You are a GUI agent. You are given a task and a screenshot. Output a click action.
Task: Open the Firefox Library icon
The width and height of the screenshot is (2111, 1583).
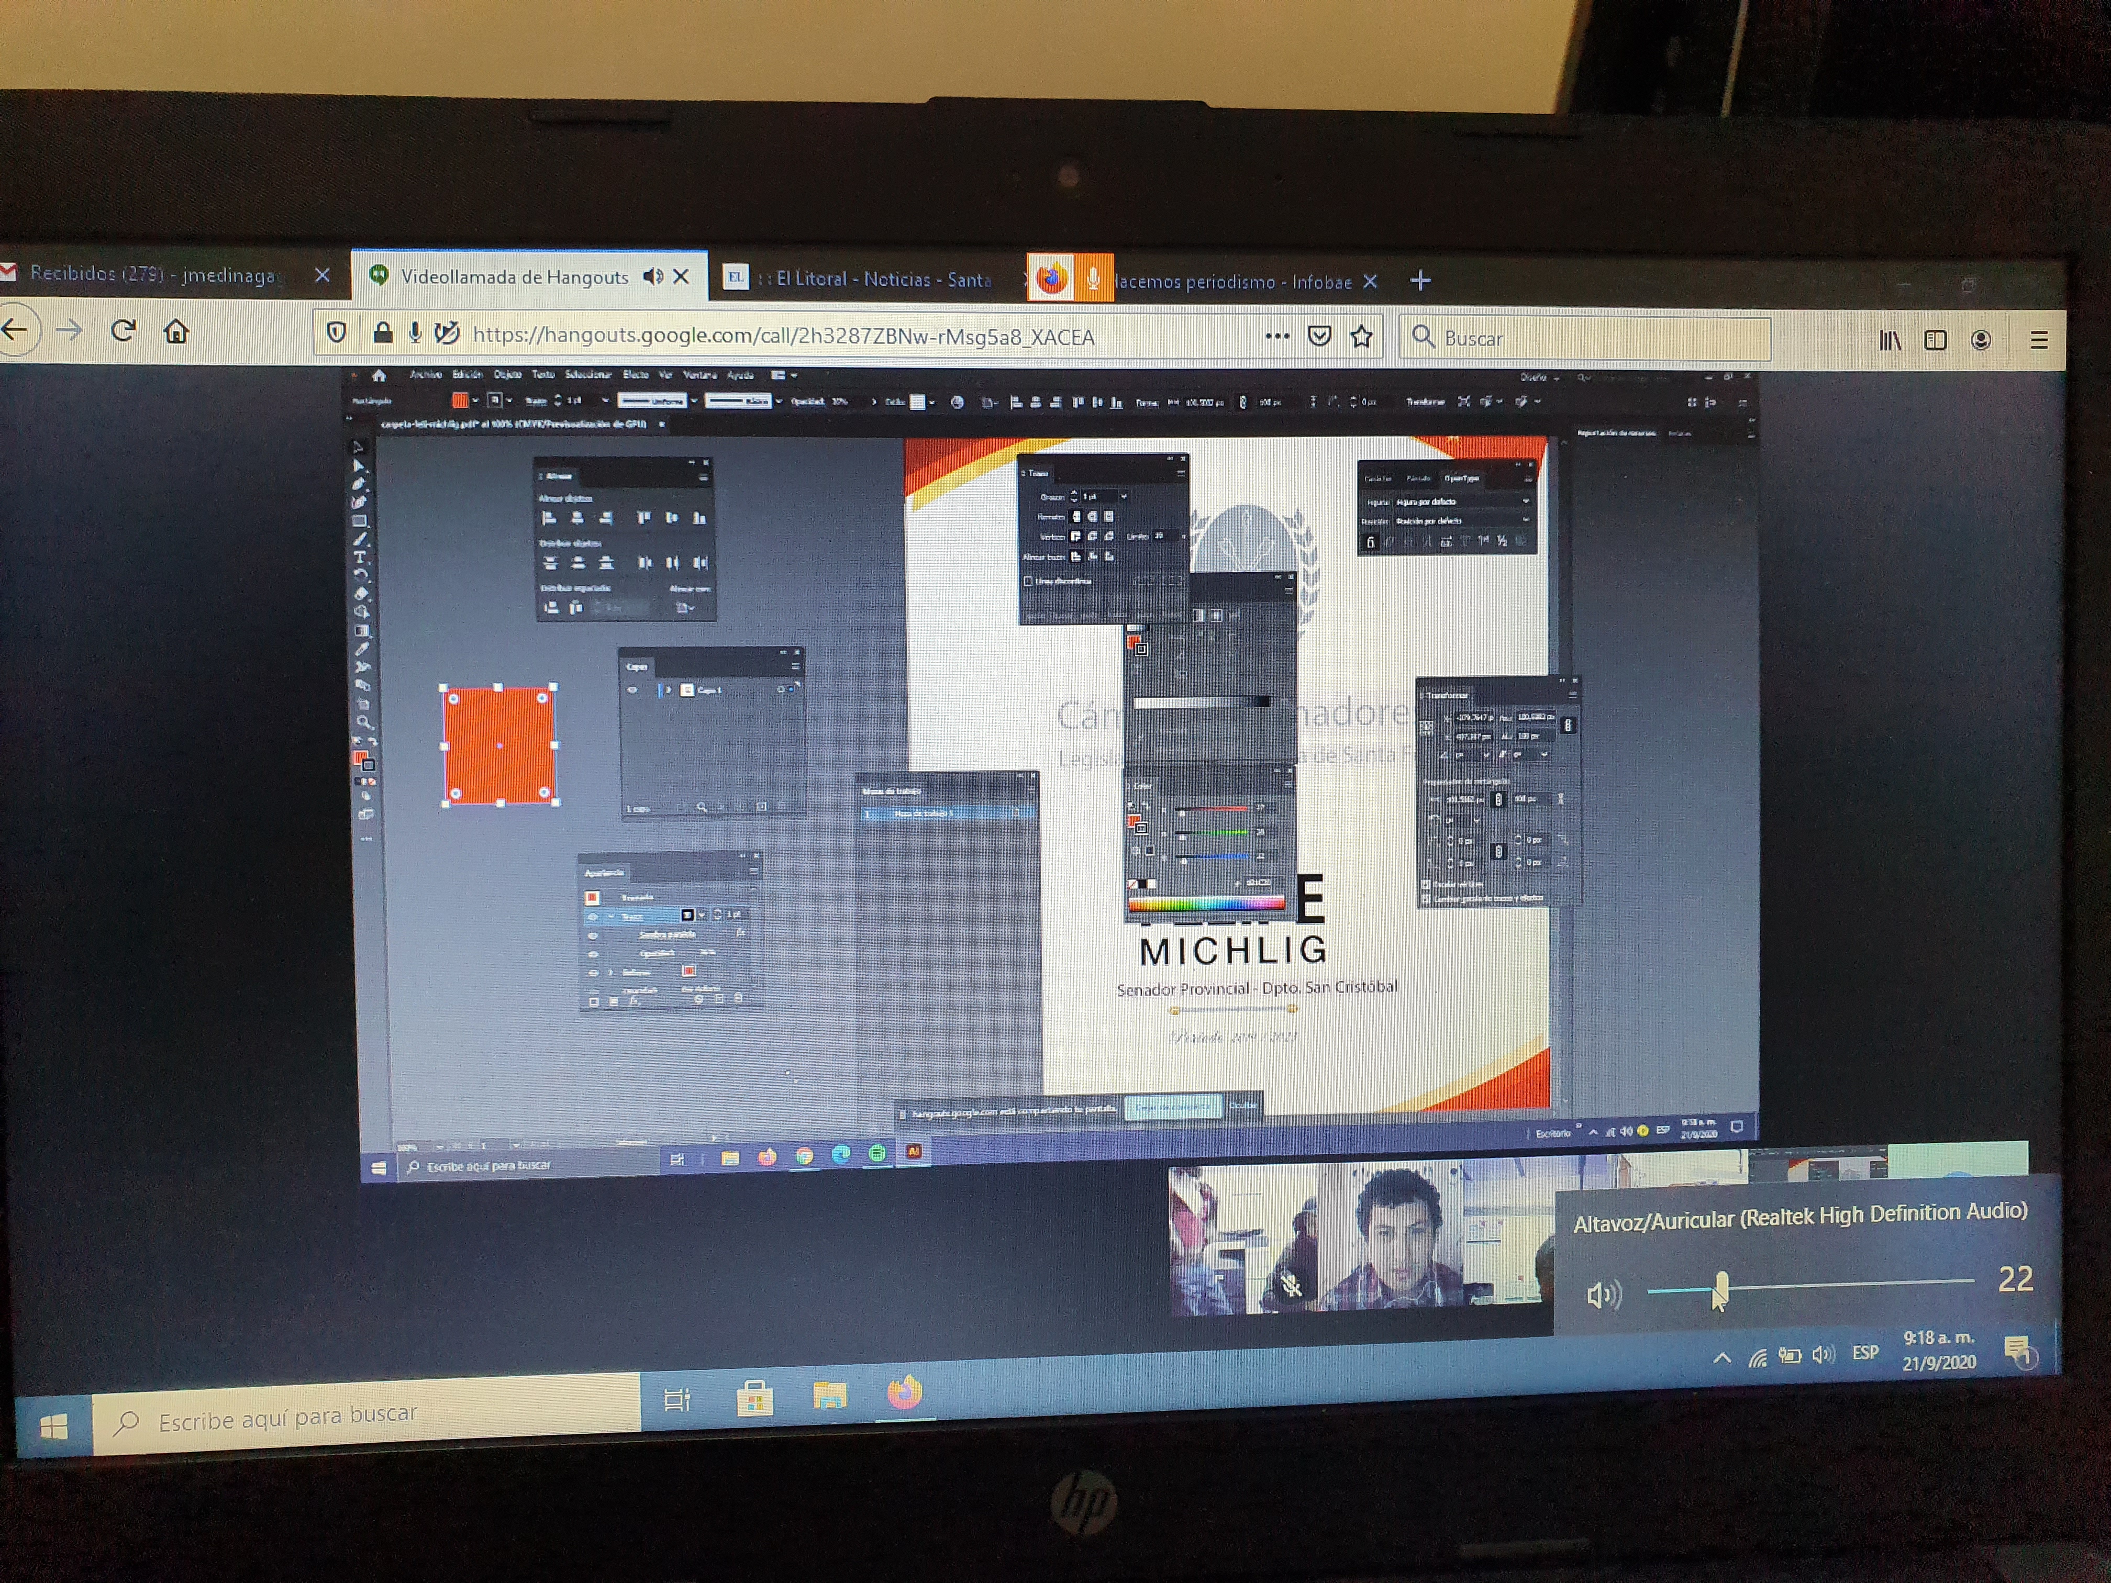click(x=1890, y=340)
